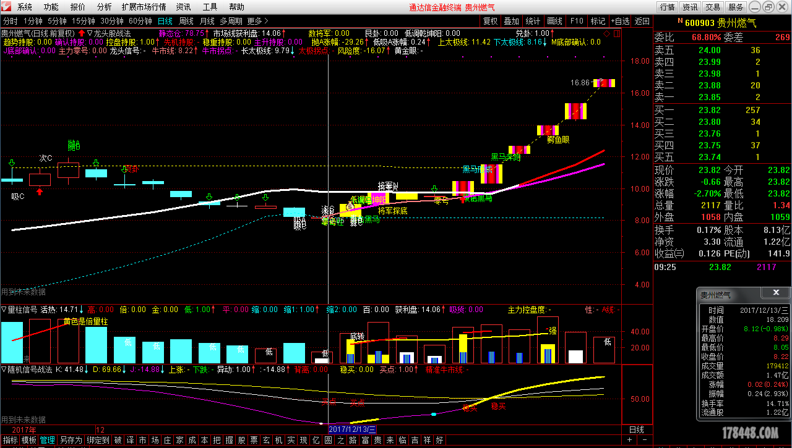
Task: Open the 扩展市场行情 menu
Action: [144, 7]
